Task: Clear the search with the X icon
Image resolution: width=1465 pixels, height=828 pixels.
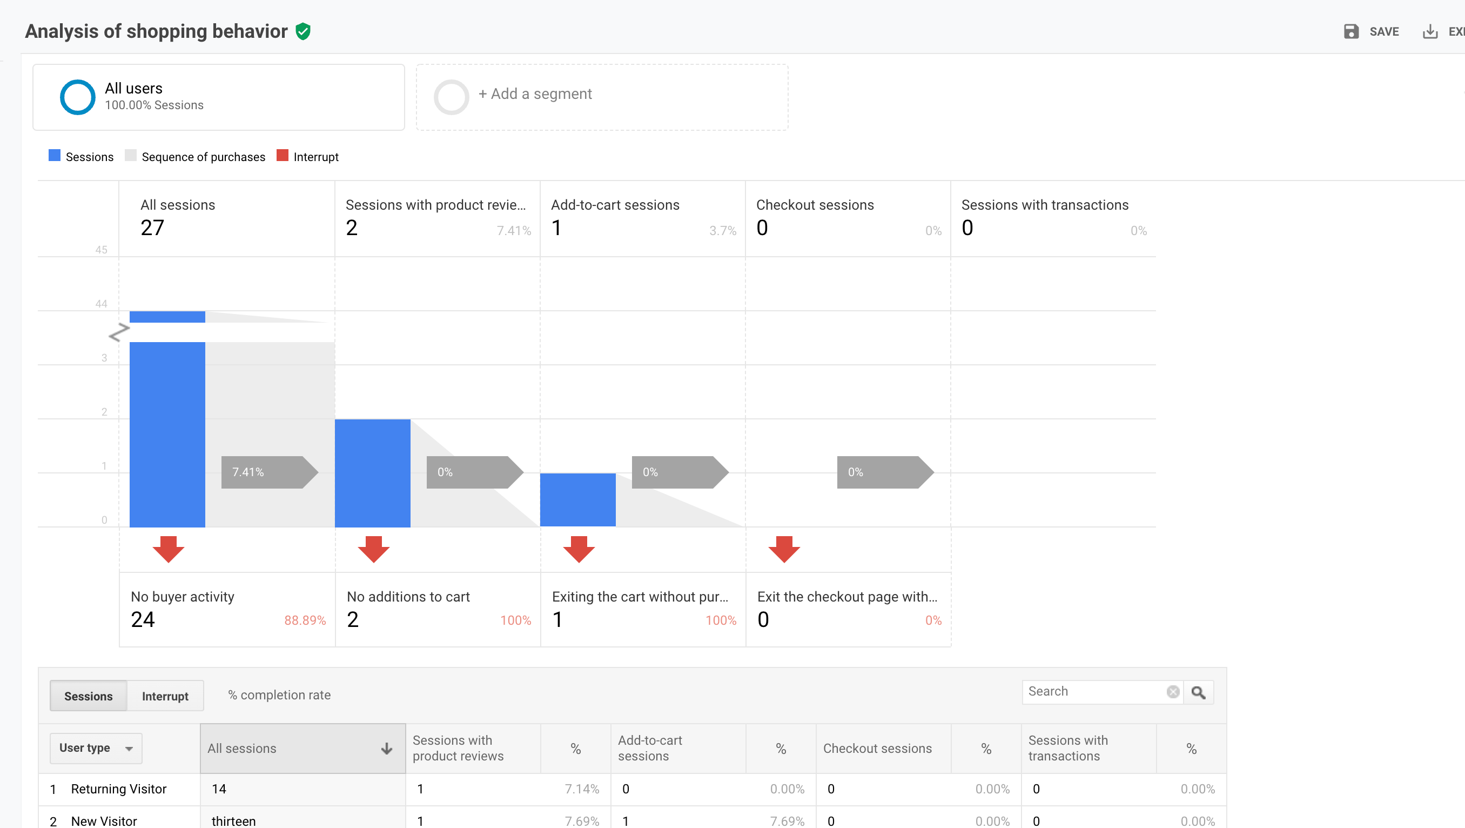Action: 1173,691
